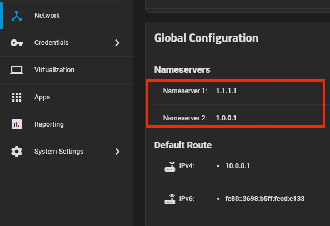Click the IPv4 label
Viewport: 330px width, 226px height.
pyautogui.click(x=187, y=166)
